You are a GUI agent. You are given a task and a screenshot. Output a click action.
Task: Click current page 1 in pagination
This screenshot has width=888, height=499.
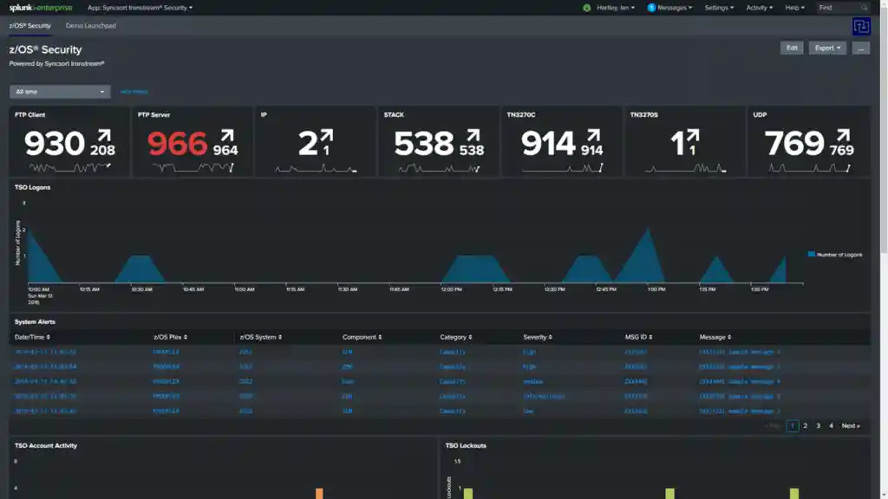(793, 426)
